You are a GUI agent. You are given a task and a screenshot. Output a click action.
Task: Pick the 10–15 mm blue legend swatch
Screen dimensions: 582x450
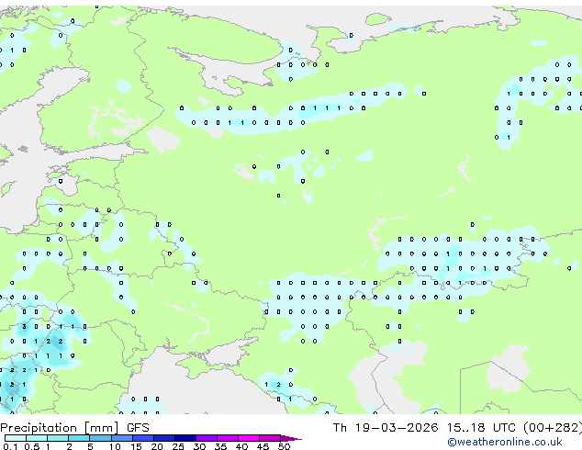tap(121, 438)
